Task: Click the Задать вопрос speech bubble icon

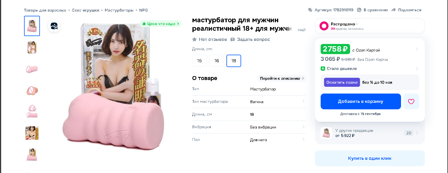Action: [233, 39]
